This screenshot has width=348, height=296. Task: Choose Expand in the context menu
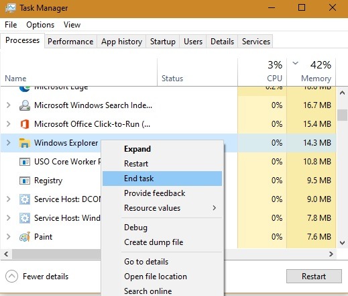click(x=162, y=149)
